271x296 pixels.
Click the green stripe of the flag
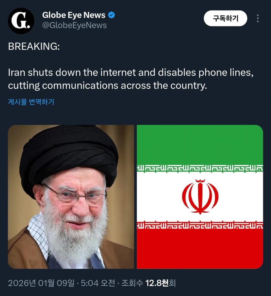coord(200,145)
